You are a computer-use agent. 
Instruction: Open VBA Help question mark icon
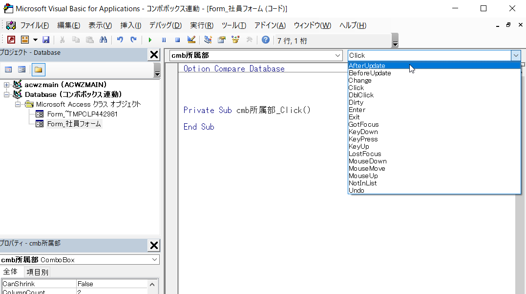pos(265,40)
